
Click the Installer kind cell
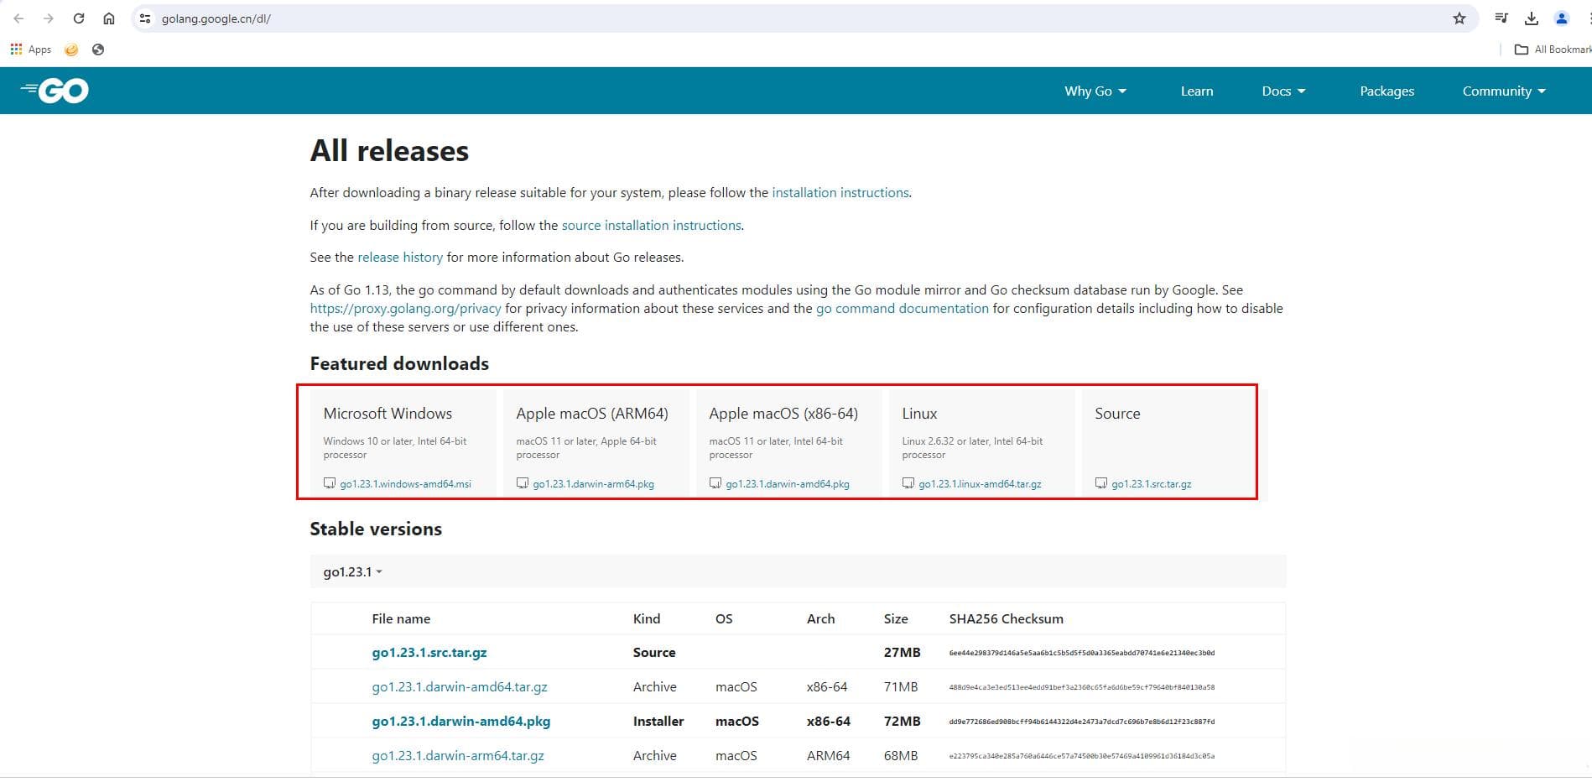click(x=658, y=722)
